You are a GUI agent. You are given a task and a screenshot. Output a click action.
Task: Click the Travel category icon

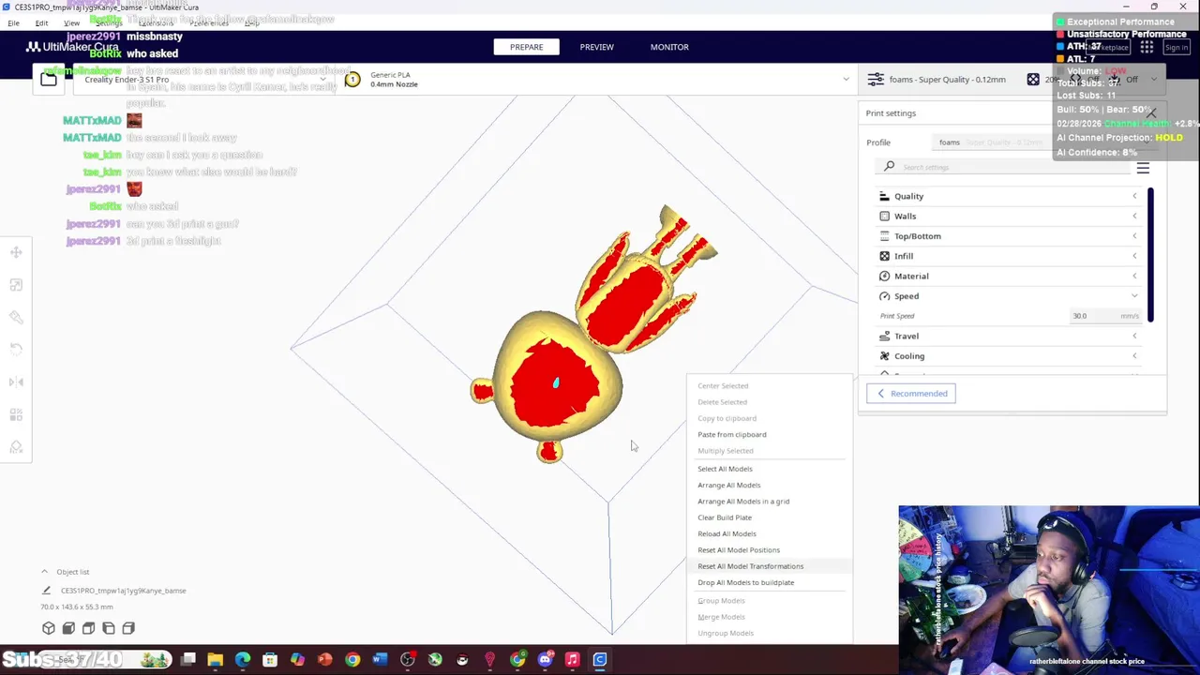884,336
